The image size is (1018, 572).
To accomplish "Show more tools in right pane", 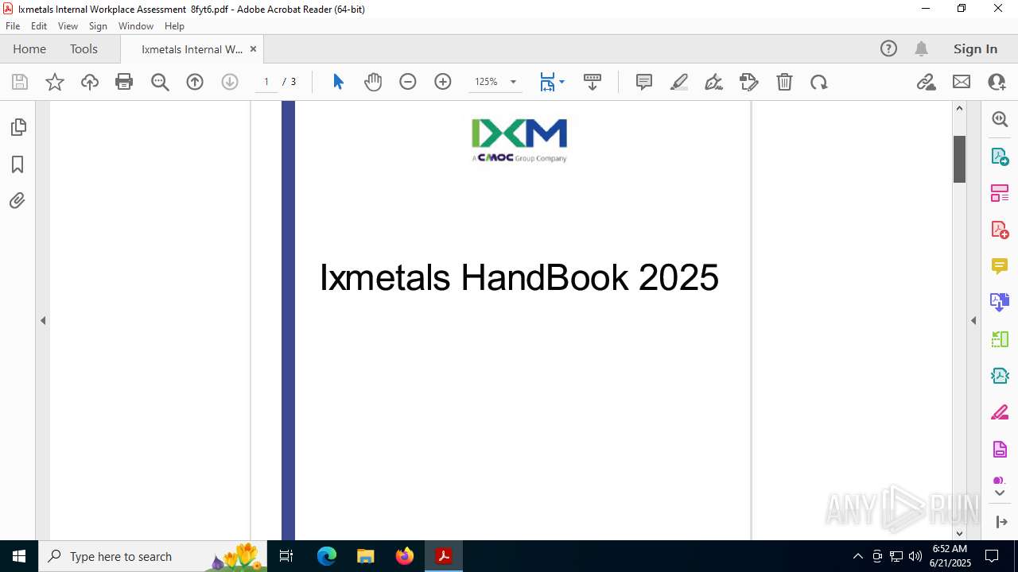I will [x=1000, y=493].
